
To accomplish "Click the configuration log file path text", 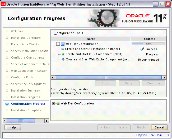I will tap(104, 93).
